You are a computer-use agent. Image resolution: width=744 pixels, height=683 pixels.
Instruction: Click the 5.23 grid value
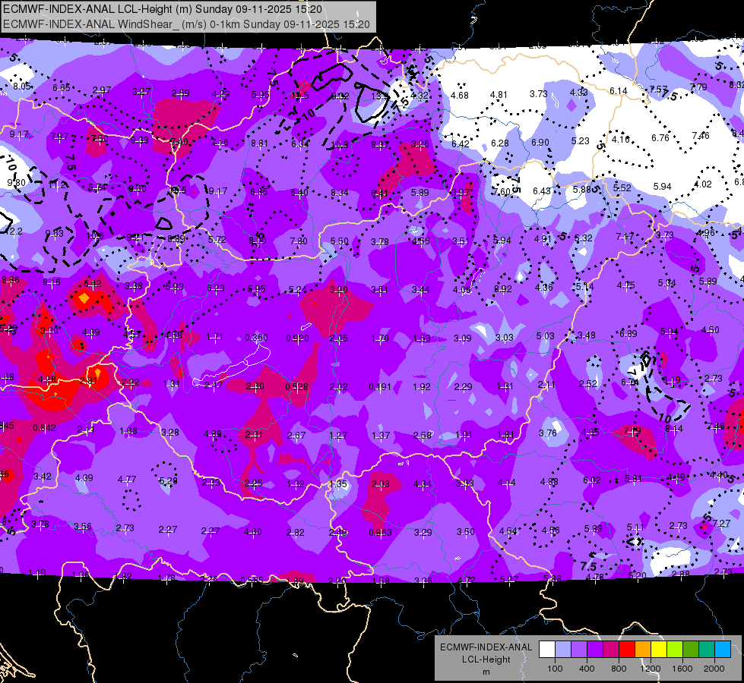(581, 141)
